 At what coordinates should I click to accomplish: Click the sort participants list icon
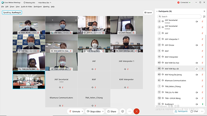(x=204, y=16)
